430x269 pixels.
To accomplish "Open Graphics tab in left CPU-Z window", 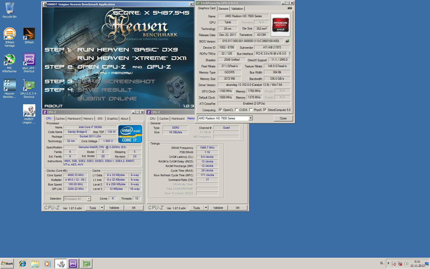I will point(112,119).
